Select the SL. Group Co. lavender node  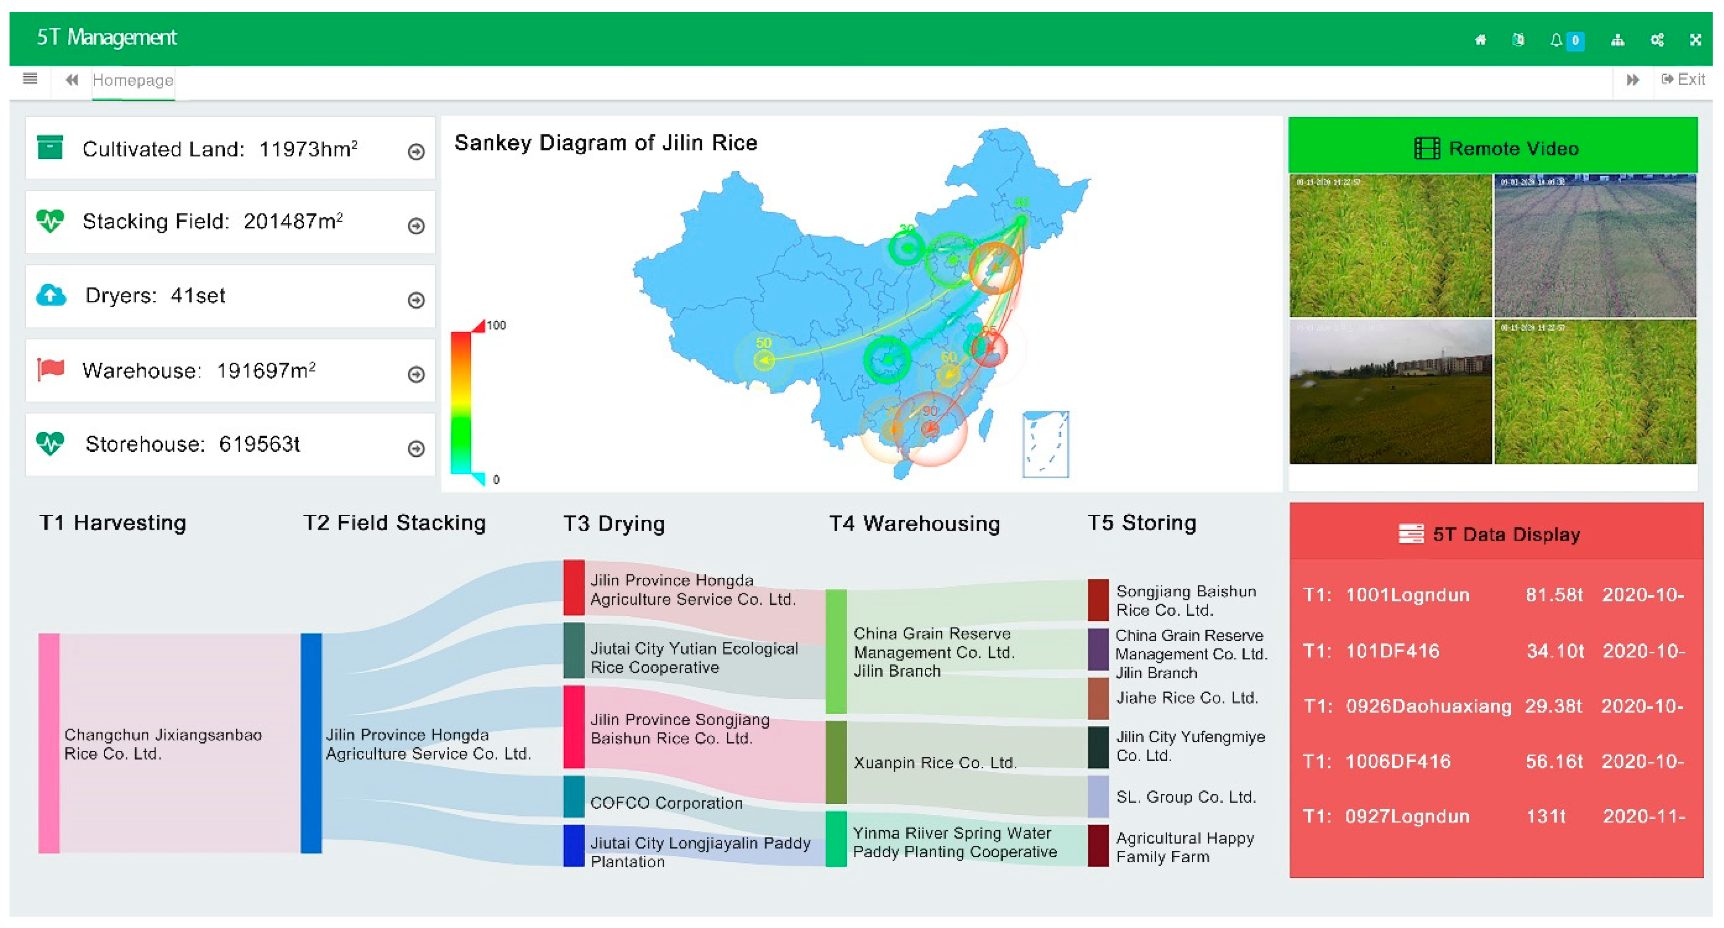coord(1098,796)
